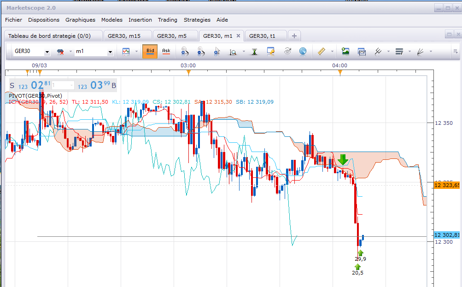Image resolution: width=462 pixels, height=287 pixels.
Task: Close the GER30, m1 tab
Action: click(238, 35)
